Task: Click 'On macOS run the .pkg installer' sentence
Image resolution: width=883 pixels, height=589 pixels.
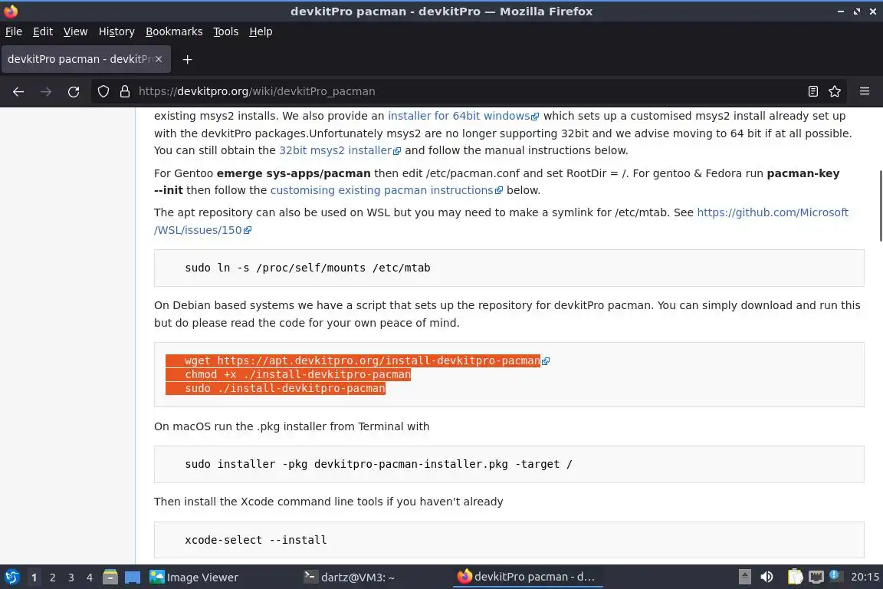Action: pos(292,426)
